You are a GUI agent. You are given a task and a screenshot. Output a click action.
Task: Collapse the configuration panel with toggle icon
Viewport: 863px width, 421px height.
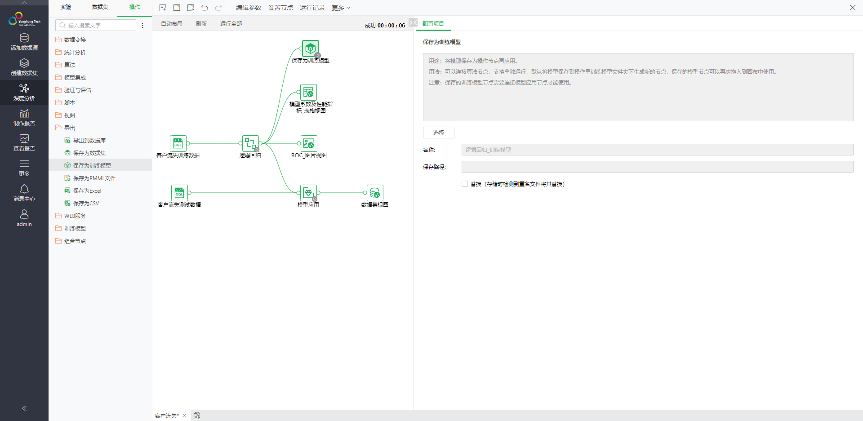click(x=413, y=22)
